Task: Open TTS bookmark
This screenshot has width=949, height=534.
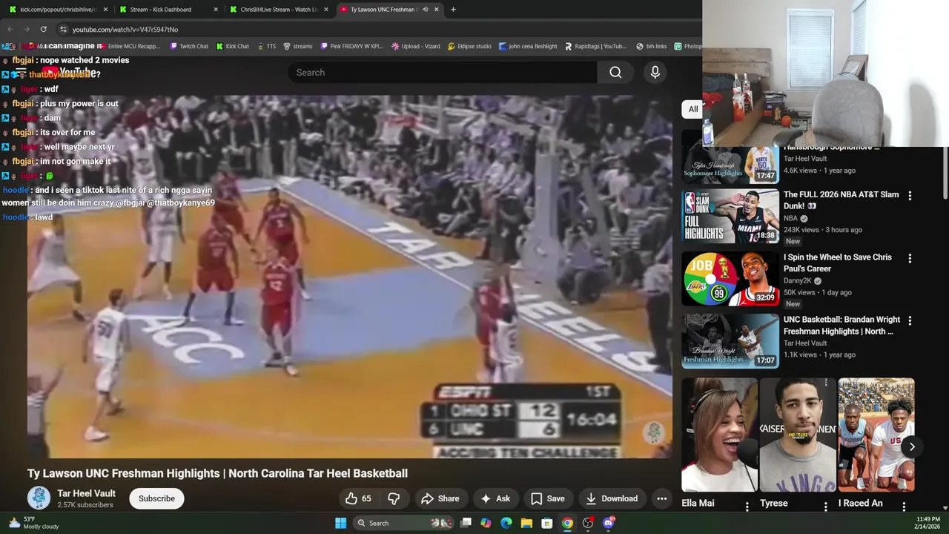Action: tap(266, 46)
